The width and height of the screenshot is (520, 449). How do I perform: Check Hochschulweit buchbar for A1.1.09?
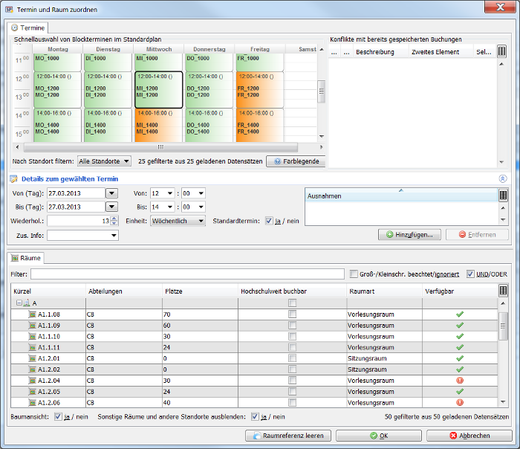pyautogui.click(x=292, y=325)
